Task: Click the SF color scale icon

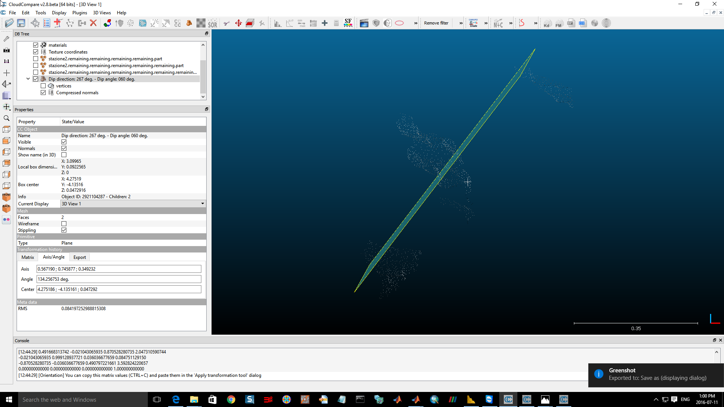Action: pos(348,23)
